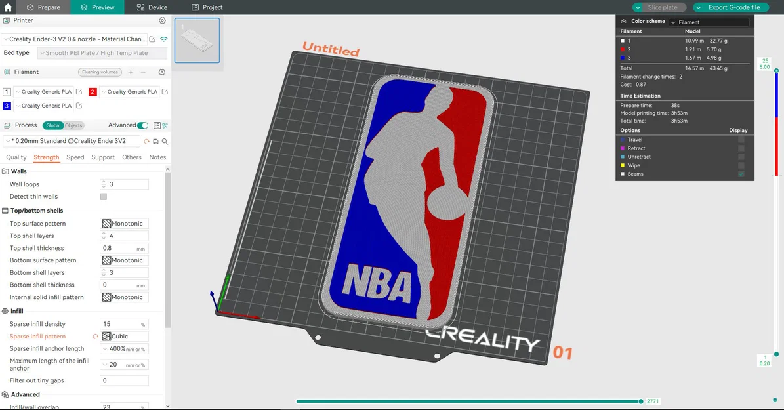Save the process preset icon
The width and height of the screenshot is (784, 410).
[155, 142]
